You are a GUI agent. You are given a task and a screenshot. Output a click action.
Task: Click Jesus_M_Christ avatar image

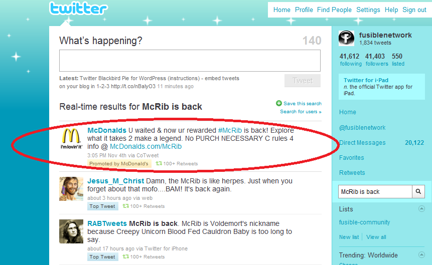(x=71, y=189)
